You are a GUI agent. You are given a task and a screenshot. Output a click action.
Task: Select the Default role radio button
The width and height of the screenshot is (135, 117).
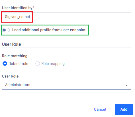tap(5, 64)
